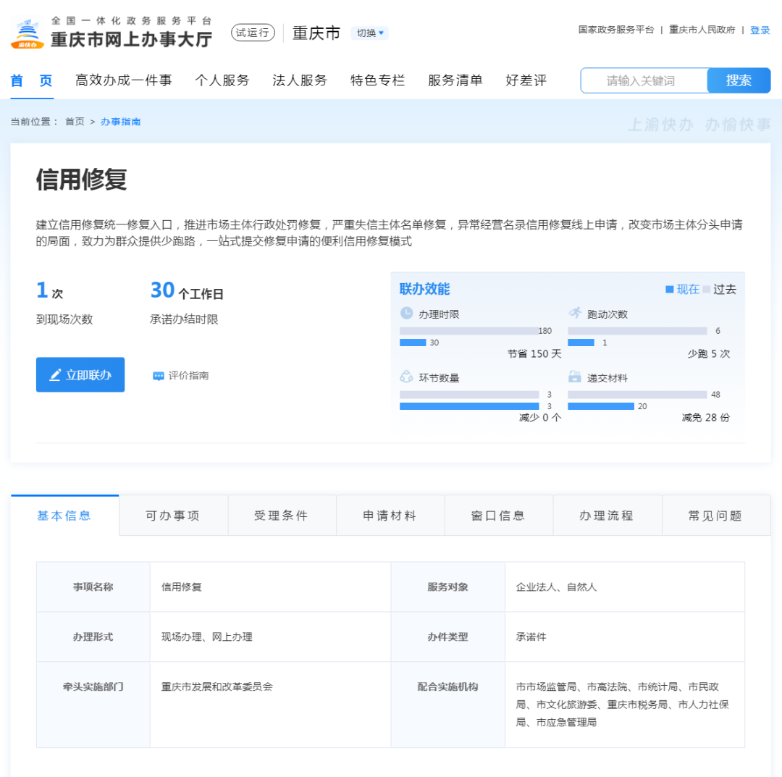Open the 申请材料 tab

point(390,516)
